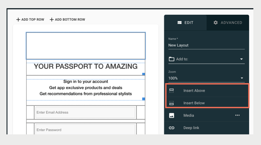Click the plus icon beside ADD TOP ROW
Image resolution: width=261 pixels, height=145 pixels.
click(18, 20)
